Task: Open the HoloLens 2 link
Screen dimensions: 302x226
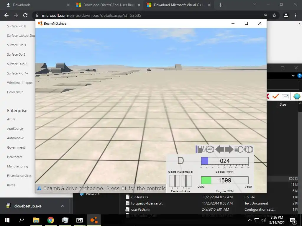Action: coord(15,92)
